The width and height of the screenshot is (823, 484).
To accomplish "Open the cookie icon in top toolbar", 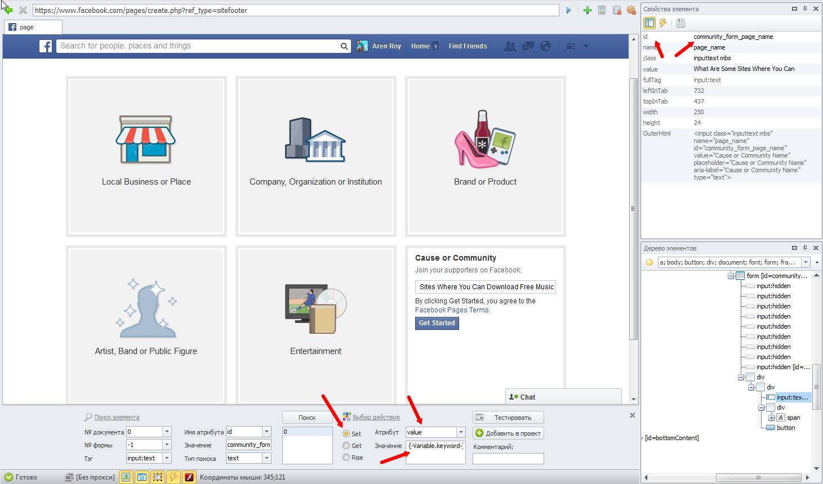I will (x=631, y=10).
